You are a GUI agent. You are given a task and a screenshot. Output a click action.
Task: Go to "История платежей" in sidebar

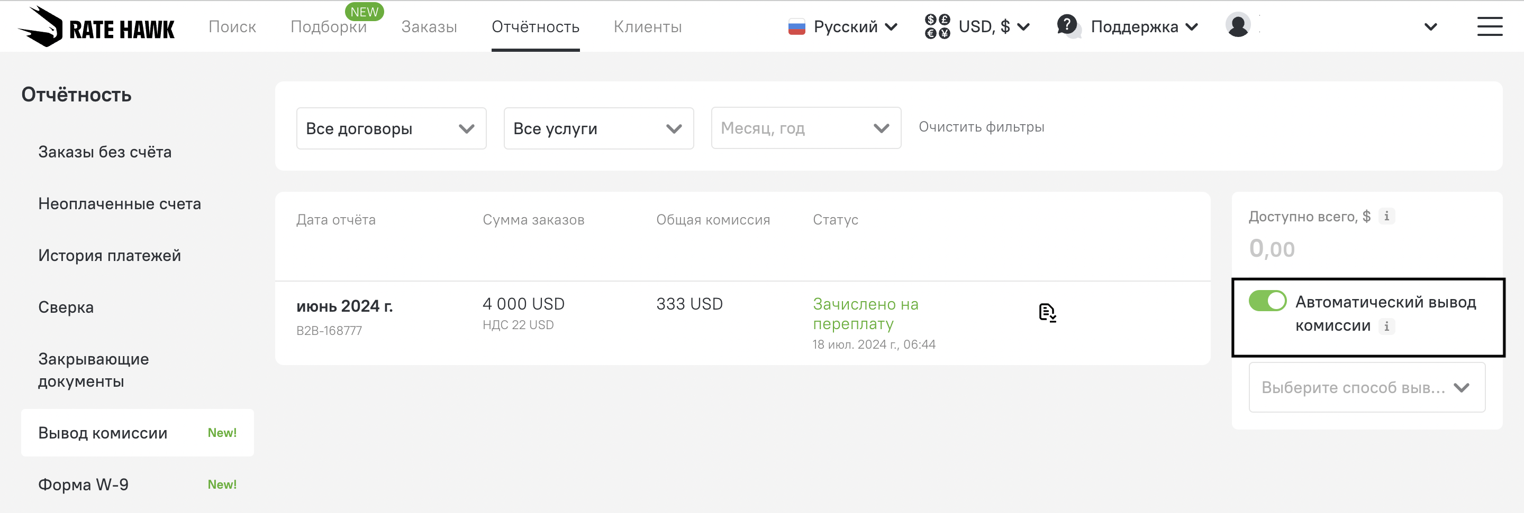click(110, 256)
